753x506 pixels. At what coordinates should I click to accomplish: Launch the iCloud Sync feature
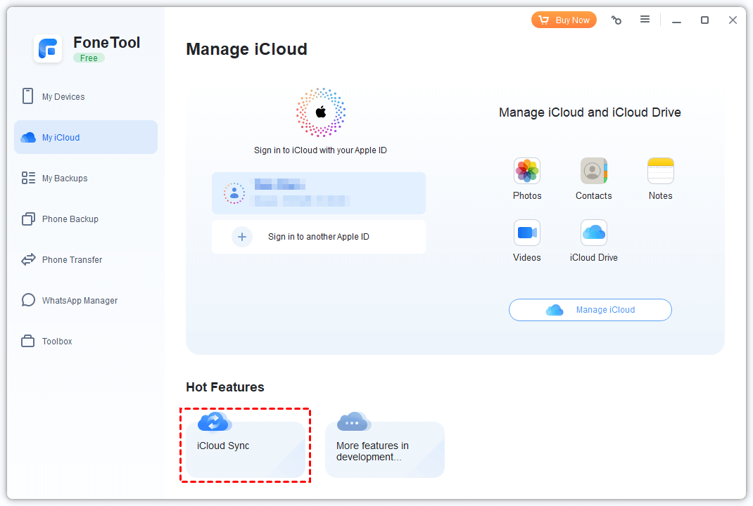coord(244,445)
